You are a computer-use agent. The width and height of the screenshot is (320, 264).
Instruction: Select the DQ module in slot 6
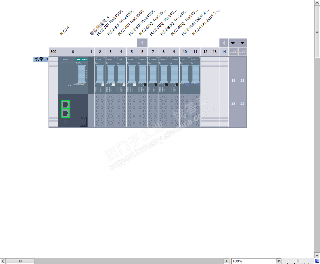point(142,92)
